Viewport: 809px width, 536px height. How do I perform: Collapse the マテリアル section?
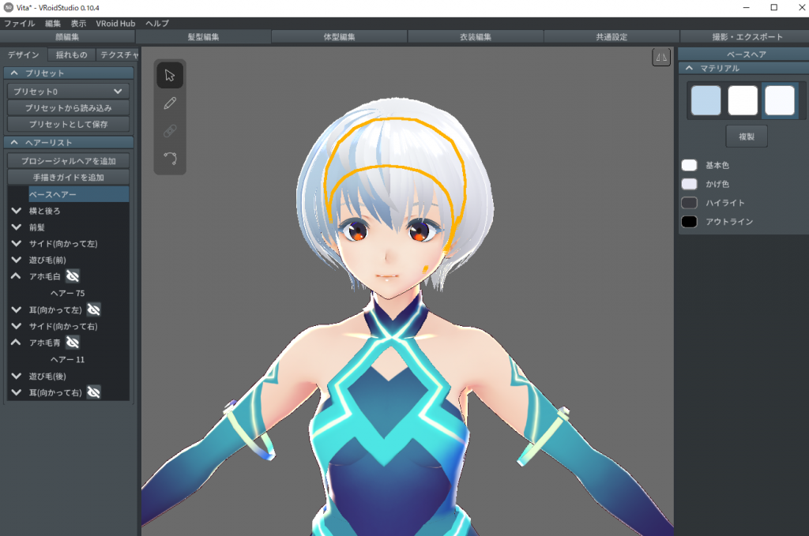click(690, 69)
